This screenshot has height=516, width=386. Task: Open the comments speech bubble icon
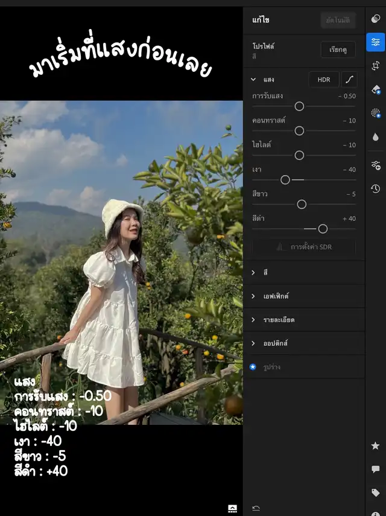click(x=376, y=469)
